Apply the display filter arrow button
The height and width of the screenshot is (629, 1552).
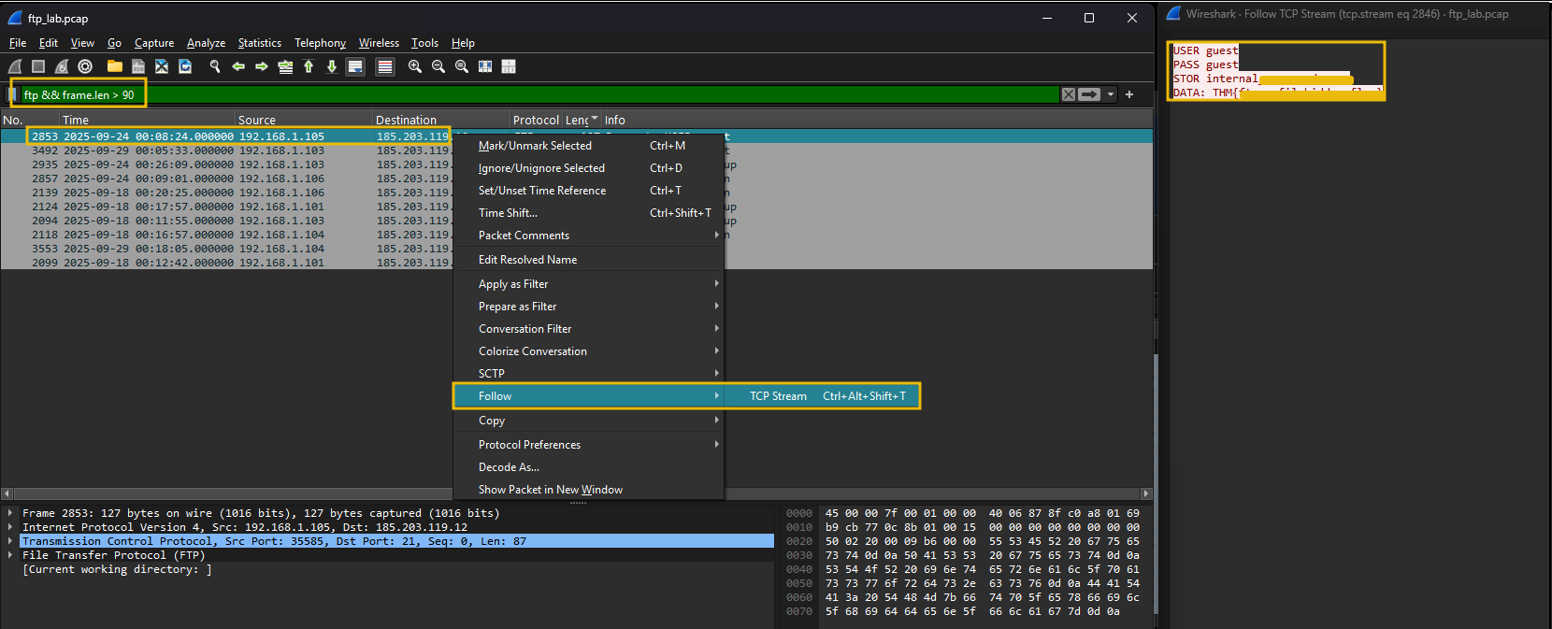click(1089, 94)
